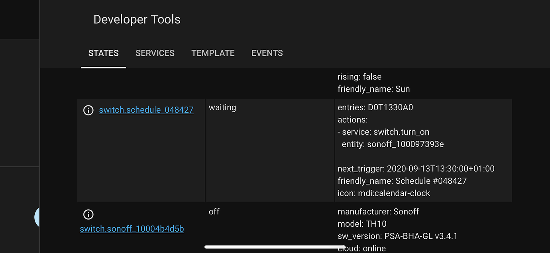The height and width of the screenshot is (253, 550).
Task: Select the off state of the Sonoff switch
Action: click(214, 212)
